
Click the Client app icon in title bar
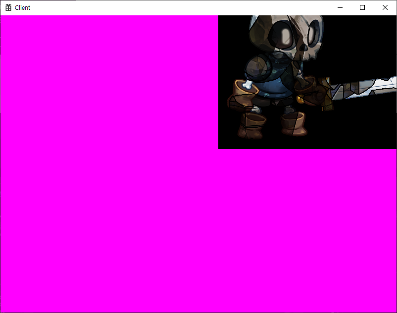coord(8,7)
